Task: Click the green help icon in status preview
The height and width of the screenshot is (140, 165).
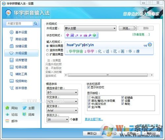Action: coord(94,35)
